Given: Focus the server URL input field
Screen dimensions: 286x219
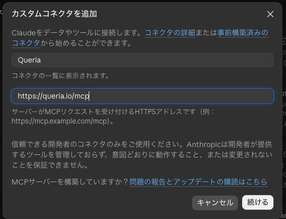Looking at the screenshot, I should click(142, 96).
